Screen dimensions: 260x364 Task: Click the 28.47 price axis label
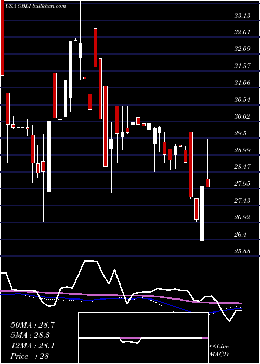[x=242, y=167]
